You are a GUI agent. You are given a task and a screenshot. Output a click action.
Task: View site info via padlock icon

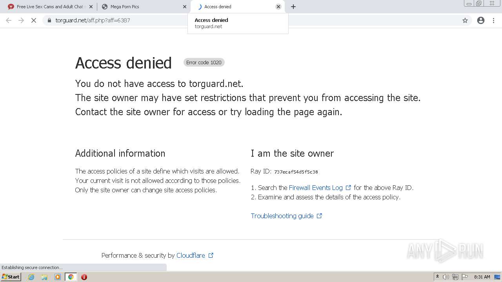point(49,20)
